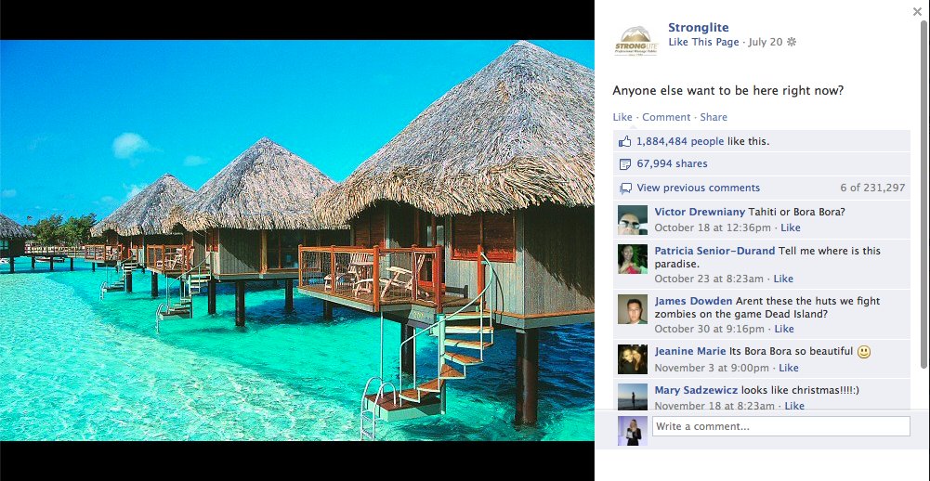
Task: Click the Write a comment field
Action: click(x=781, y=426)
